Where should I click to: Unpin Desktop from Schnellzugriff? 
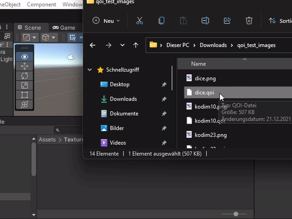click(164, 84)
